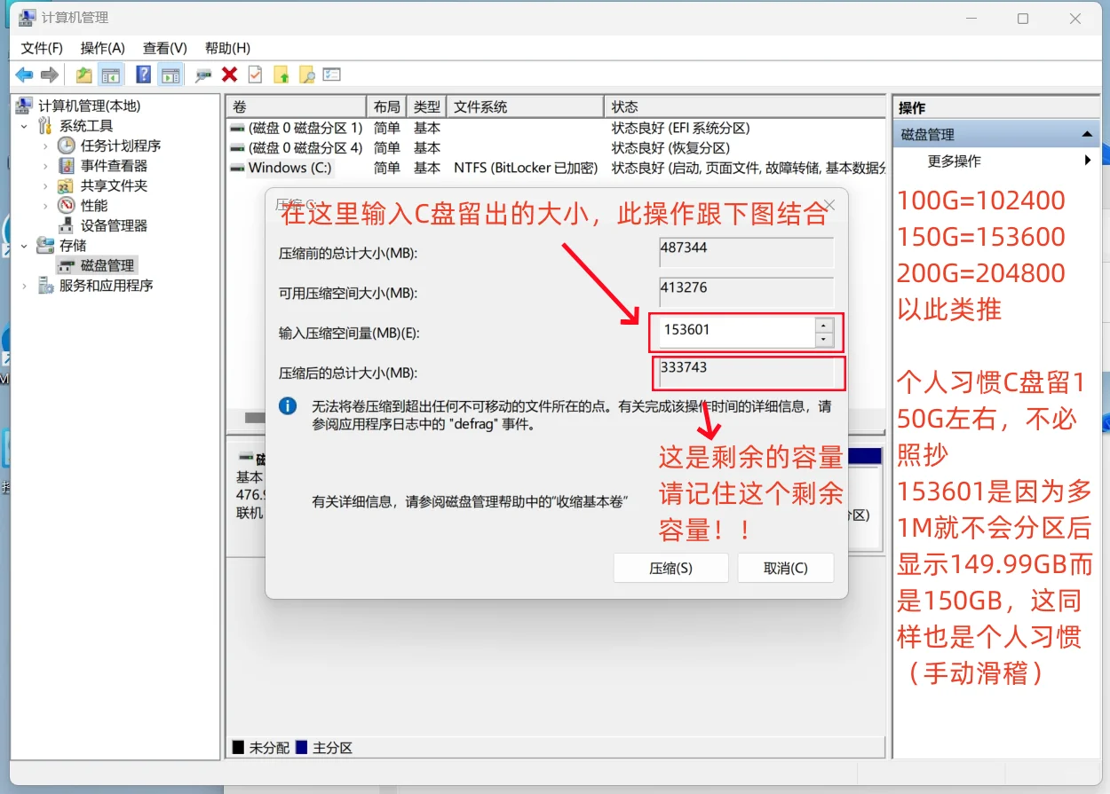Collapse the 存储 tree node
The width and height of the screenshot is (1110, 794).
(x=25, y=246)
